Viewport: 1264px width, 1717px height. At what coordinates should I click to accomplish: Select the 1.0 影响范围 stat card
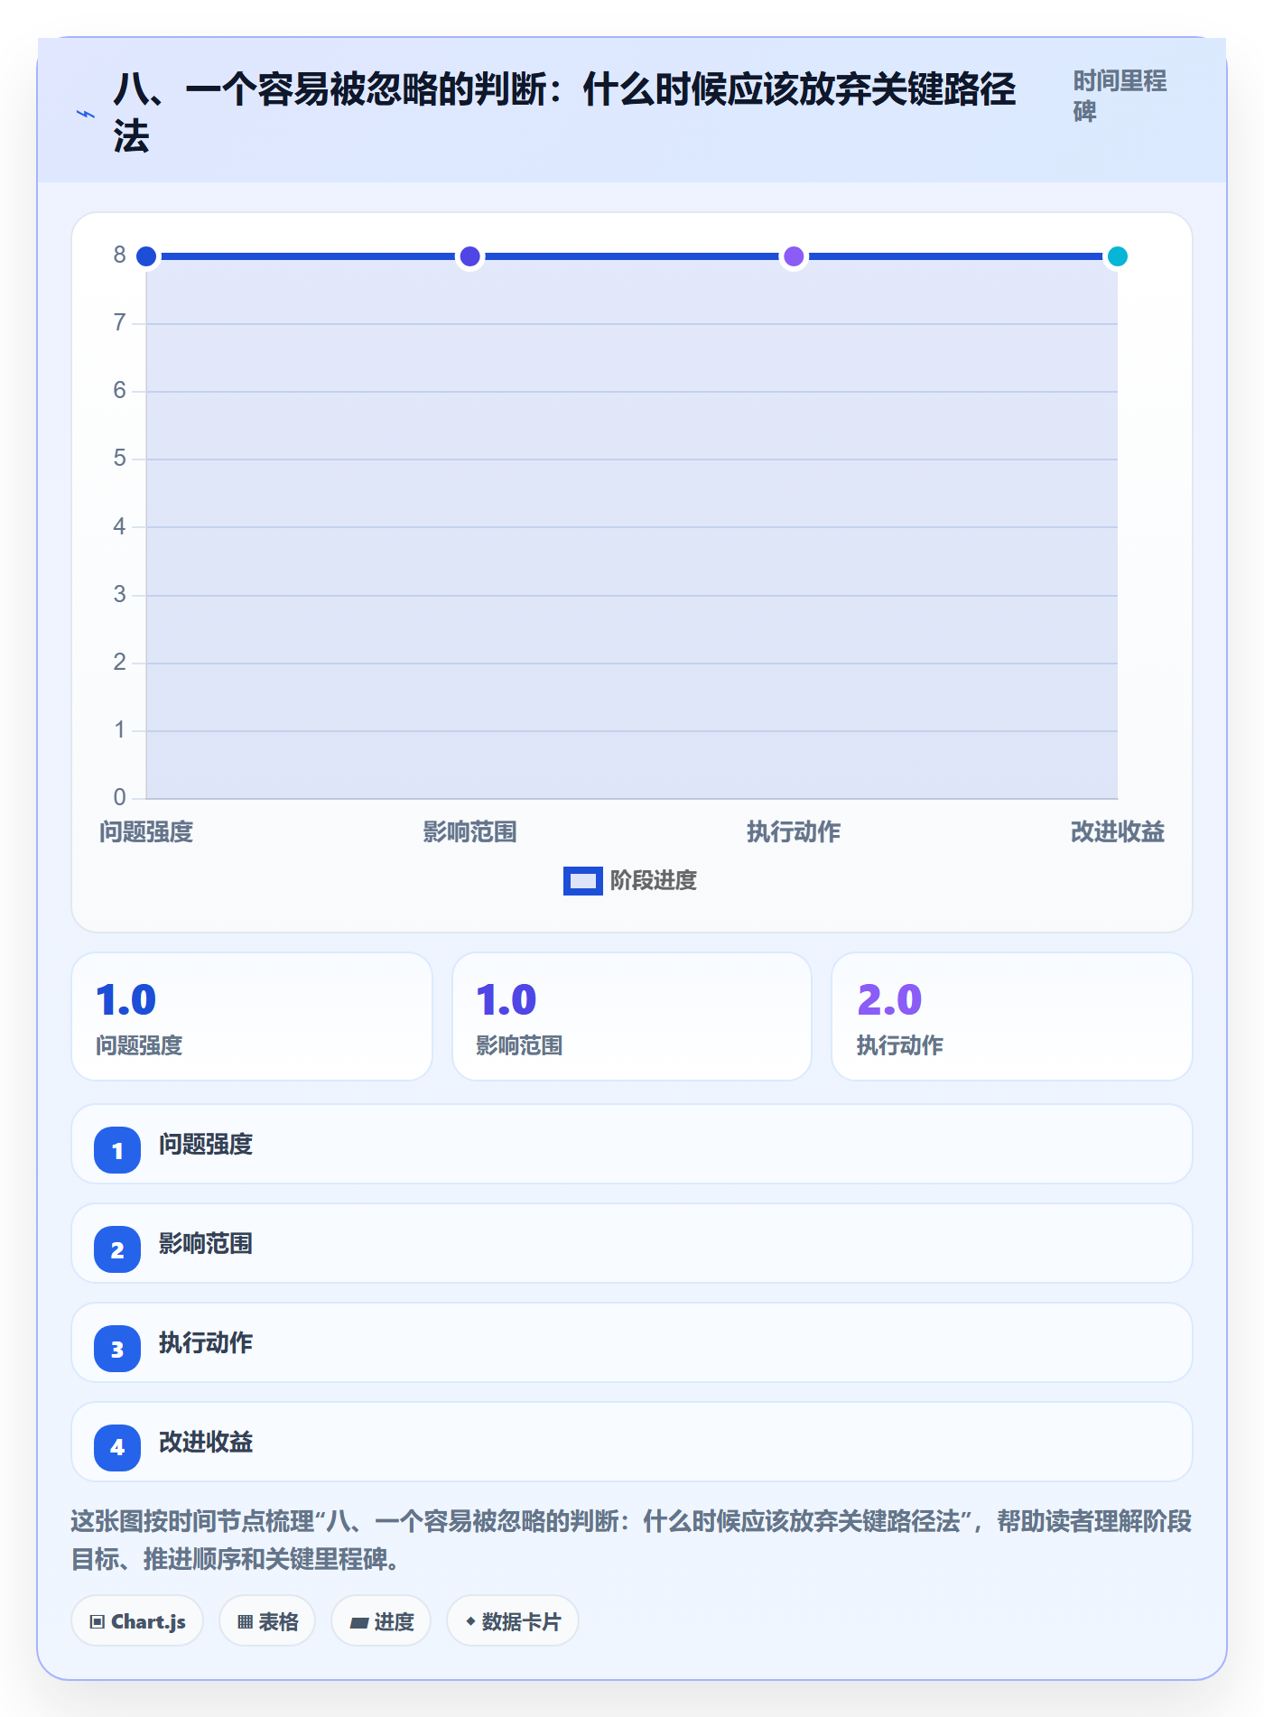[632, 1016]
